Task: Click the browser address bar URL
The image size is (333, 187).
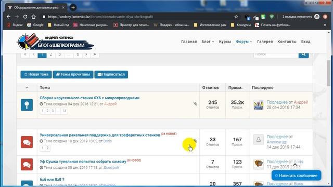Action: 100,17
